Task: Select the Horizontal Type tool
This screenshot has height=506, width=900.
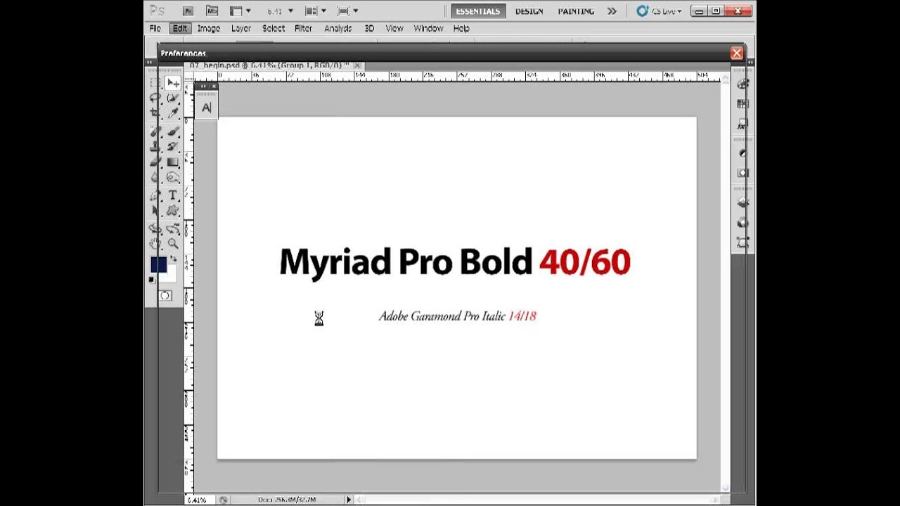Action: click(172, 195)
